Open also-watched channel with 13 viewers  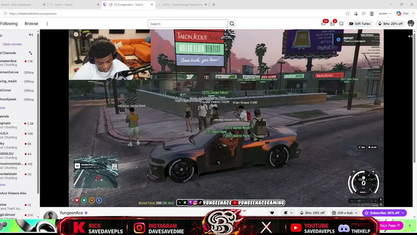18,207
